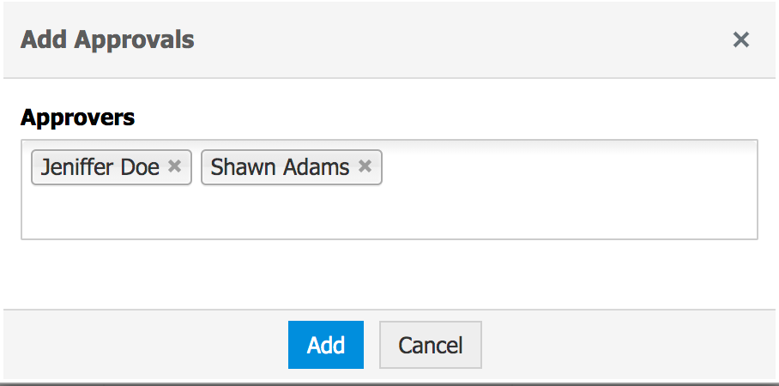This screenshot has width=779, height=386.
Task: Click the word Doe in the first tag
Action: 141,167
